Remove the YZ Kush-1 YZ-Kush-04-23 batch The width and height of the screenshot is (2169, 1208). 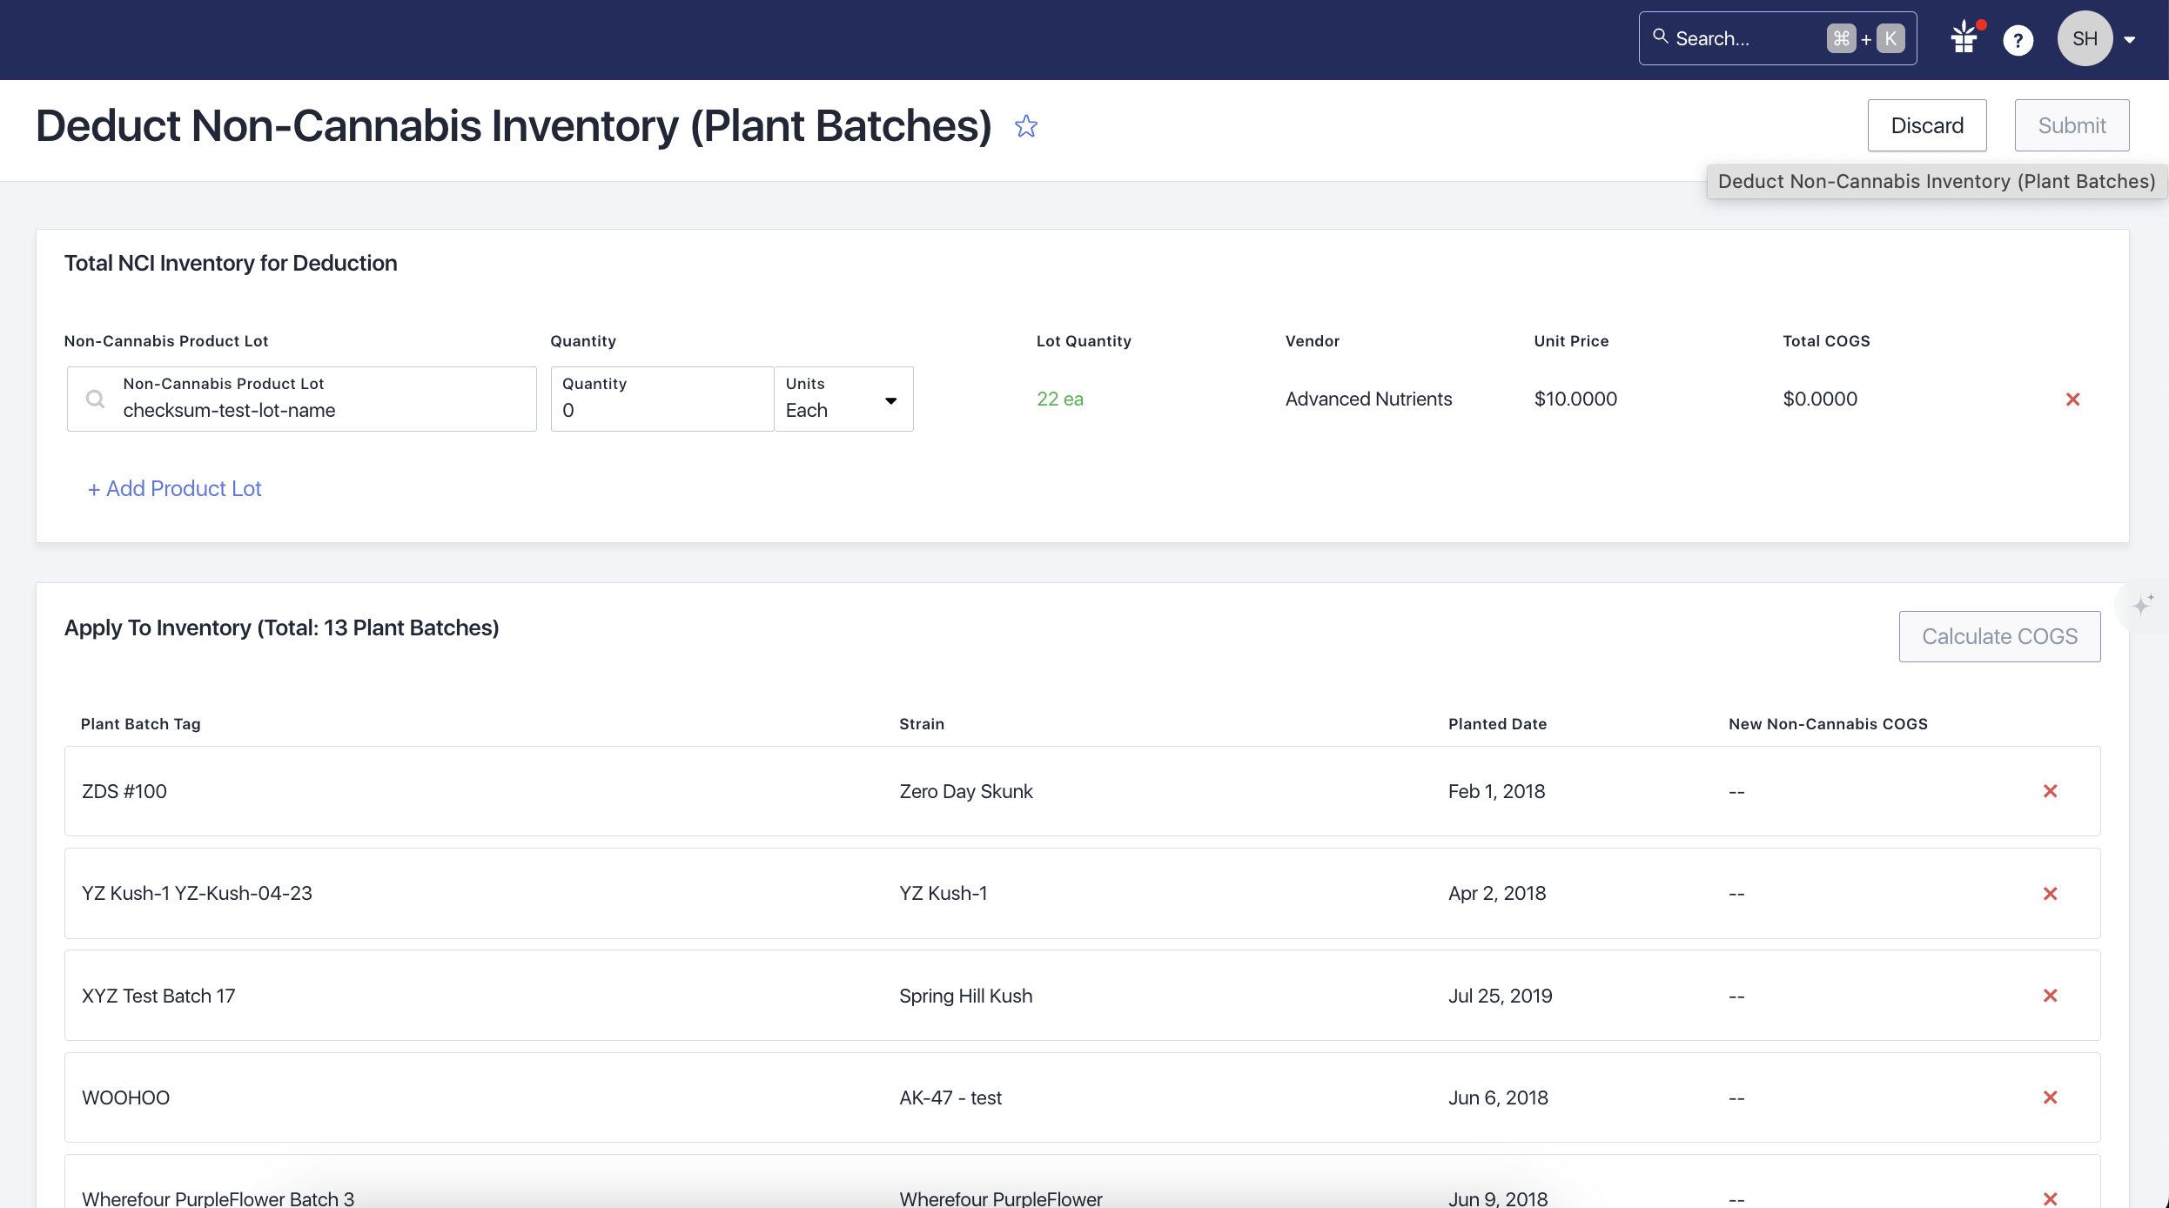point(2050,894)
